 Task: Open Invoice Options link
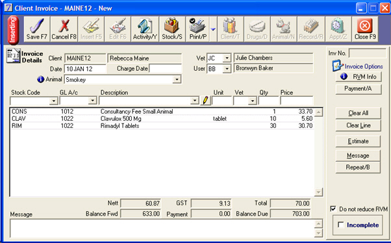[x=364, y=66]
